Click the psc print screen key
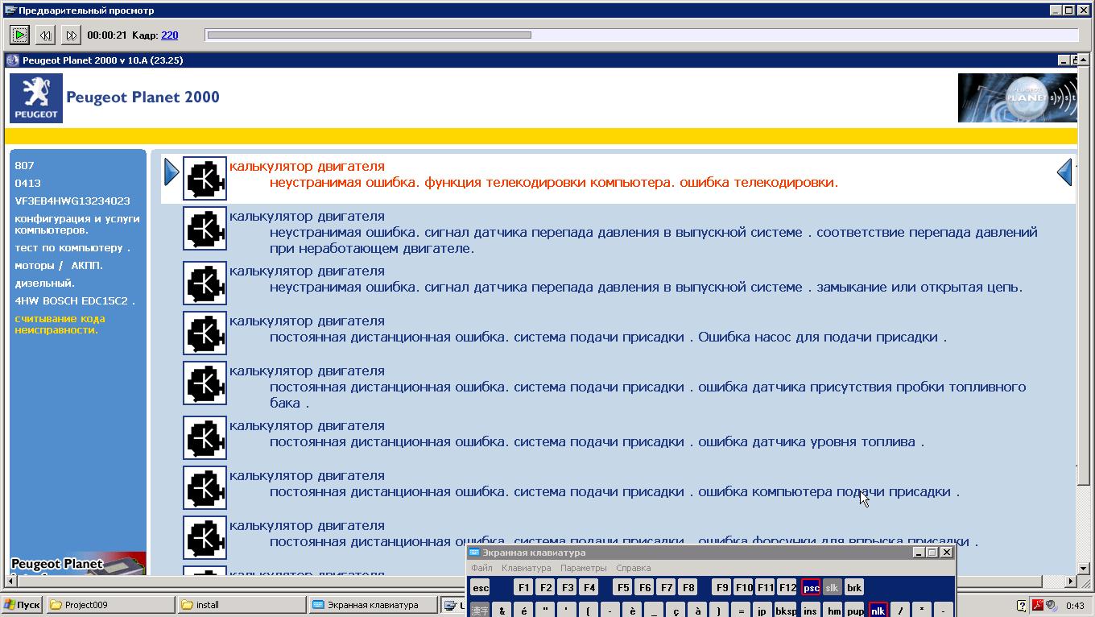 [x=811, y=587]
